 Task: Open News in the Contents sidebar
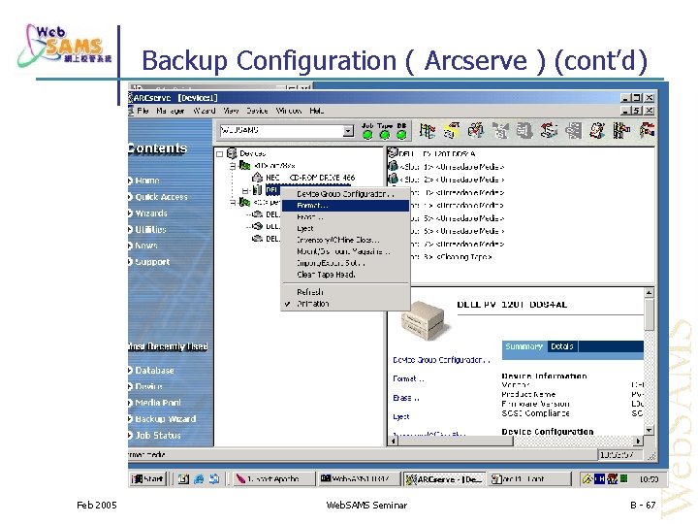click(146, 246)
